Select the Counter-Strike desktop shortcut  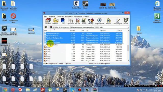(76, 5)
